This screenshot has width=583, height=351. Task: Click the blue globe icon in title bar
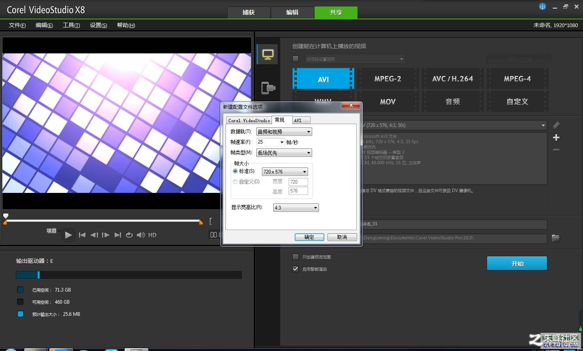pos(543,6)
